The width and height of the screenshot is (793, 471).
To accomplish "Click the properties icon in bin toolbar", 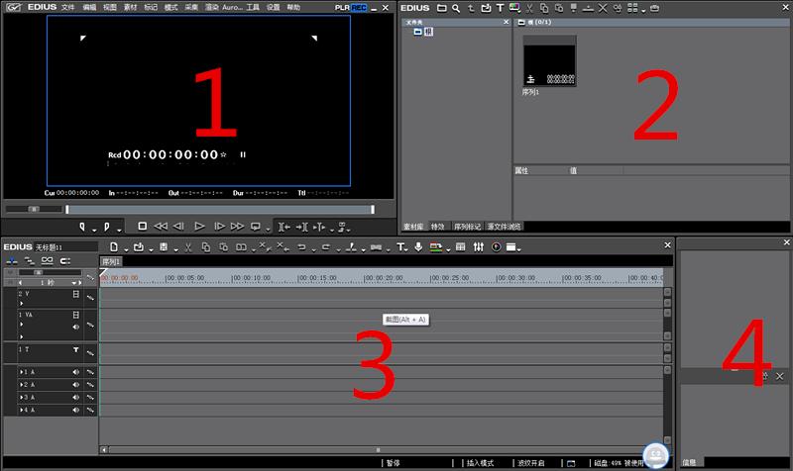I will 618,8.
